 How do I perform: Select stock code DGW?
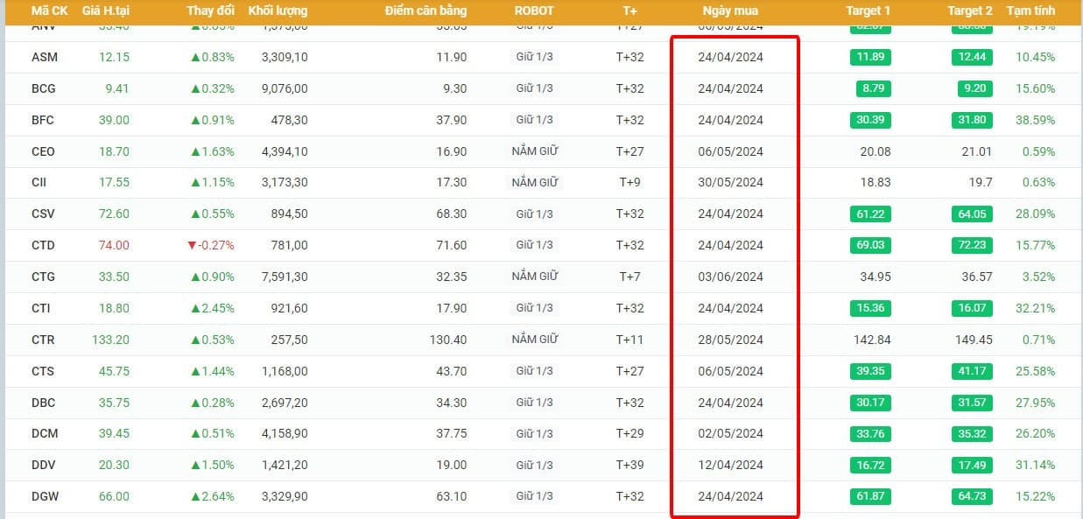pos(44,496)
